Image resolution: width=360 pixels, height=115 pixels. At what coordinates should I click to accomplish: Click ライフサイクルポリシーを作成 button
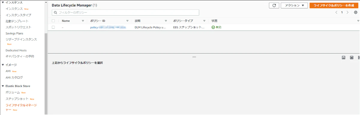coord(334,5)
